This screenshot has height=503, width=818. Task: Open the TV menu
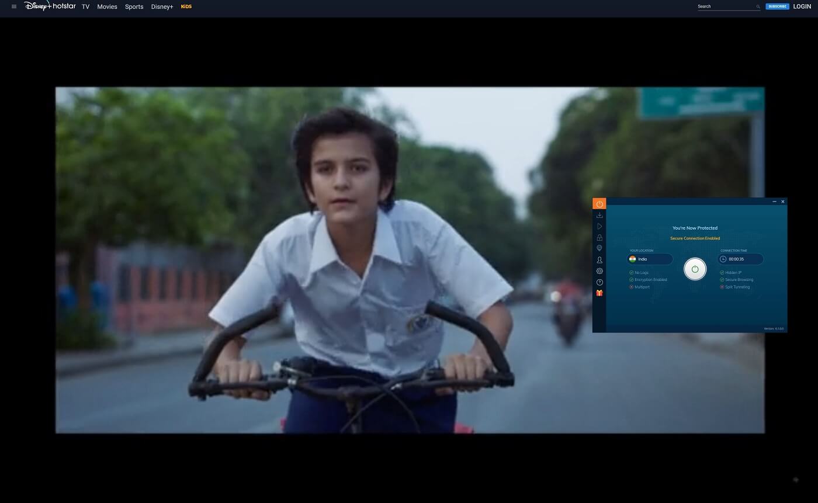point(86,6)
